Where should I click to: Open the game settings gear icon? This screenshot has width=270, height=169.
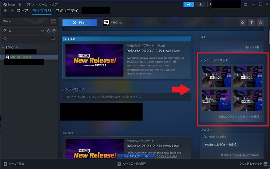[x=243, y=22]
